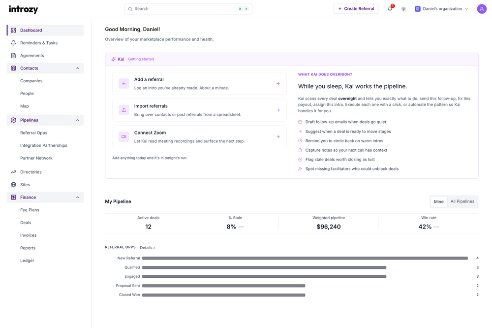Collapse the Pipelines section chevron
492x328 pixels.
pyautogui.click(x=78, y=120)
